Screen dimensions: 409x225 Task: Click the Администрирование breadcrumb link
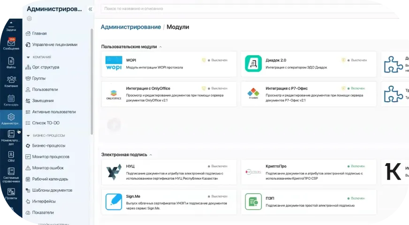[x=130, y=27]
